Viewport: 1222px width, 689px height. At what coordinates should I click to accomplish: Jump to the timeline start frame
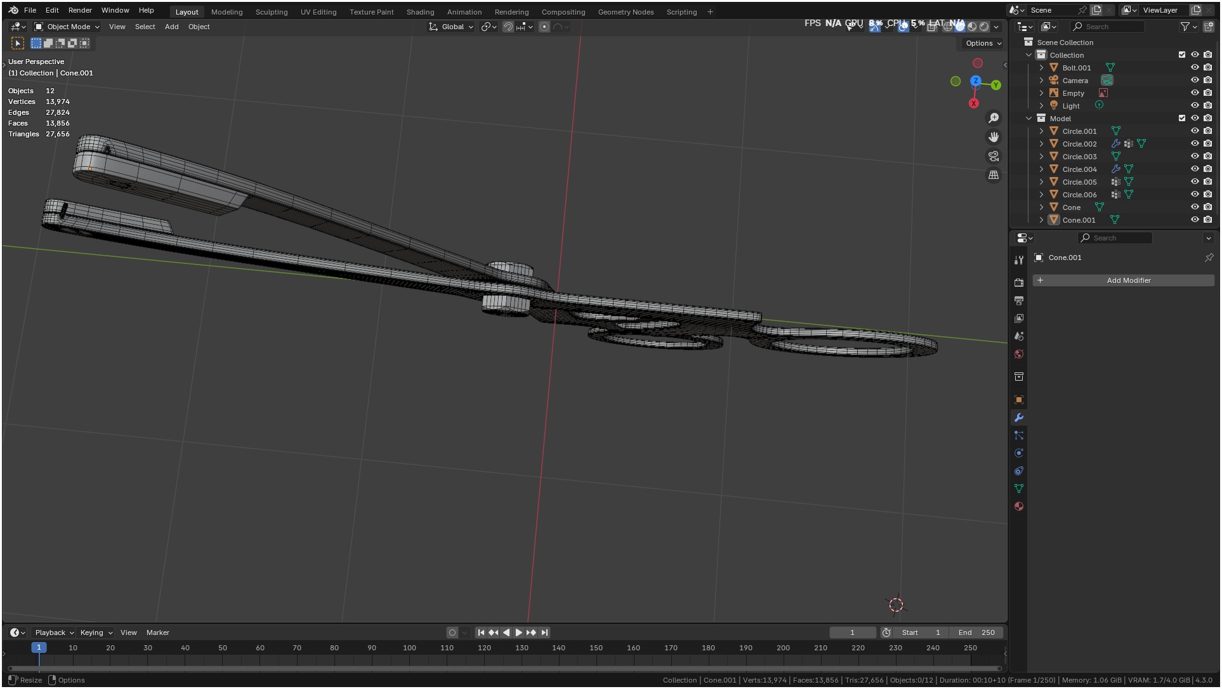click(x=481, y=633)
